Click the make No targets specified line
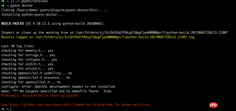 (57, 91)
